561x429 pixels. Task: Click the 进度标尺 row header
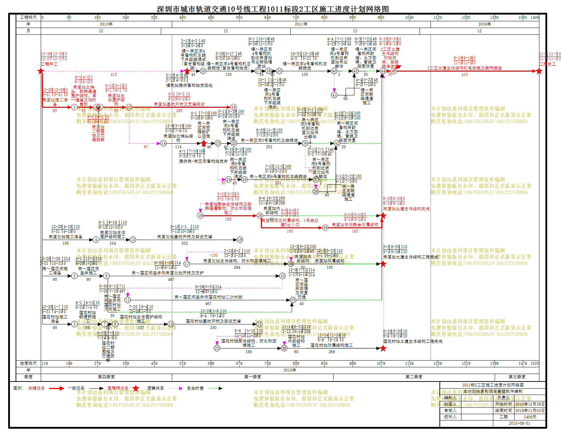click(28, 363)
